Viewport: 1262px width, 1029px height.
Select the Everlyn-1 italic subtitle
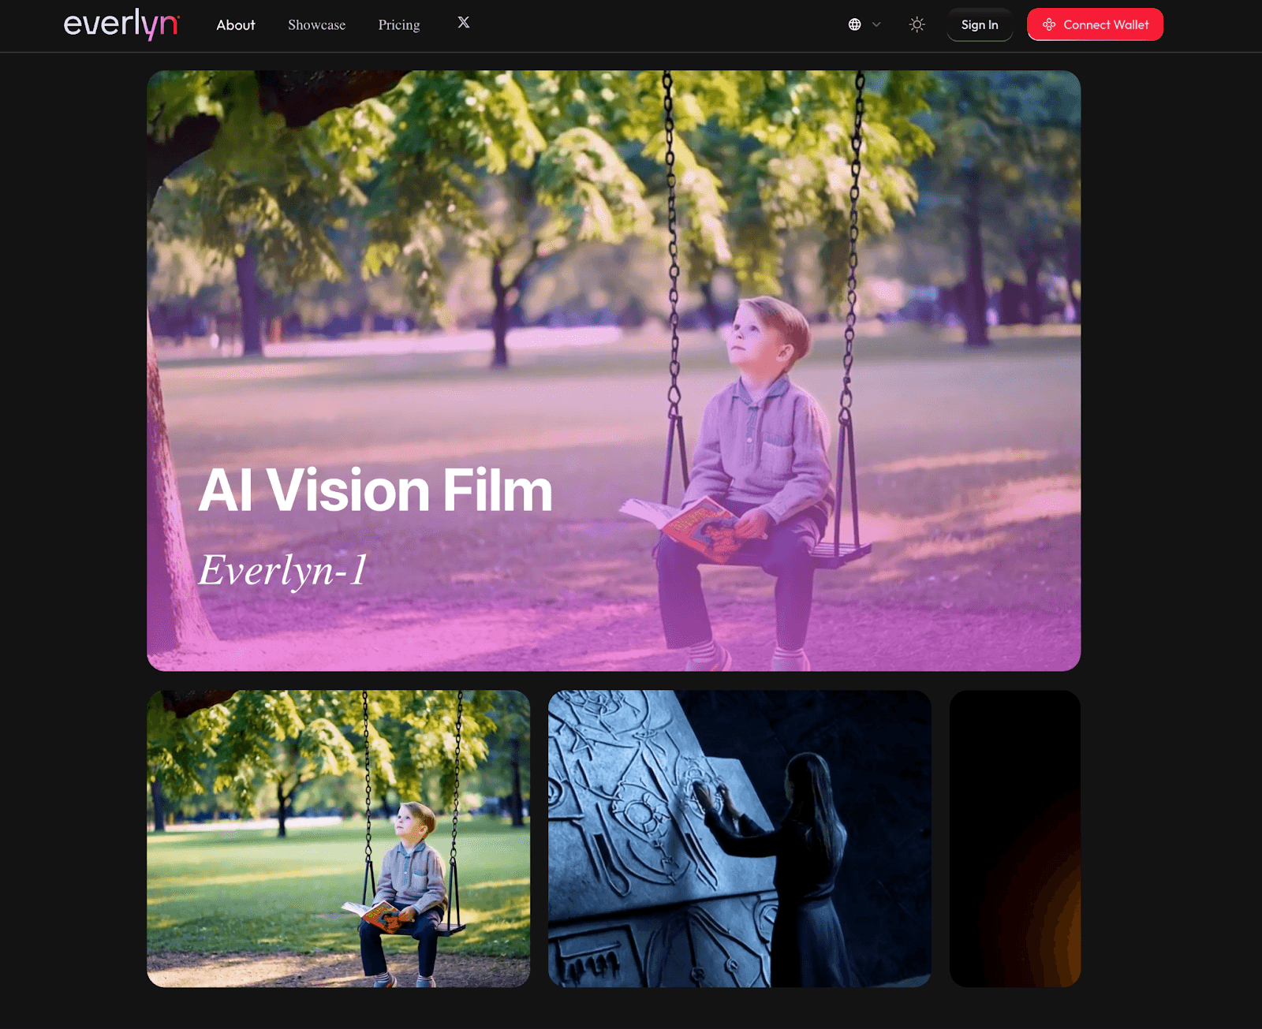coord(282,569)
